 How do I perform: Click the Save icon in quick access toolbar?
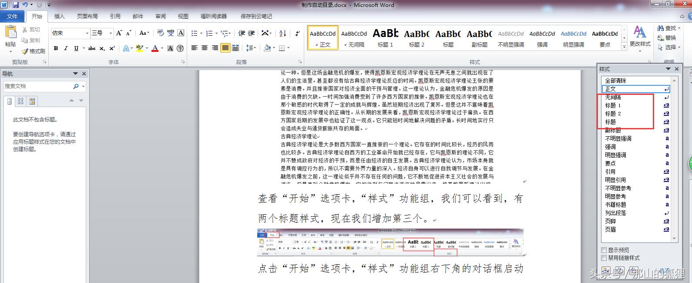pyautogui.click(x=16, y=5)
